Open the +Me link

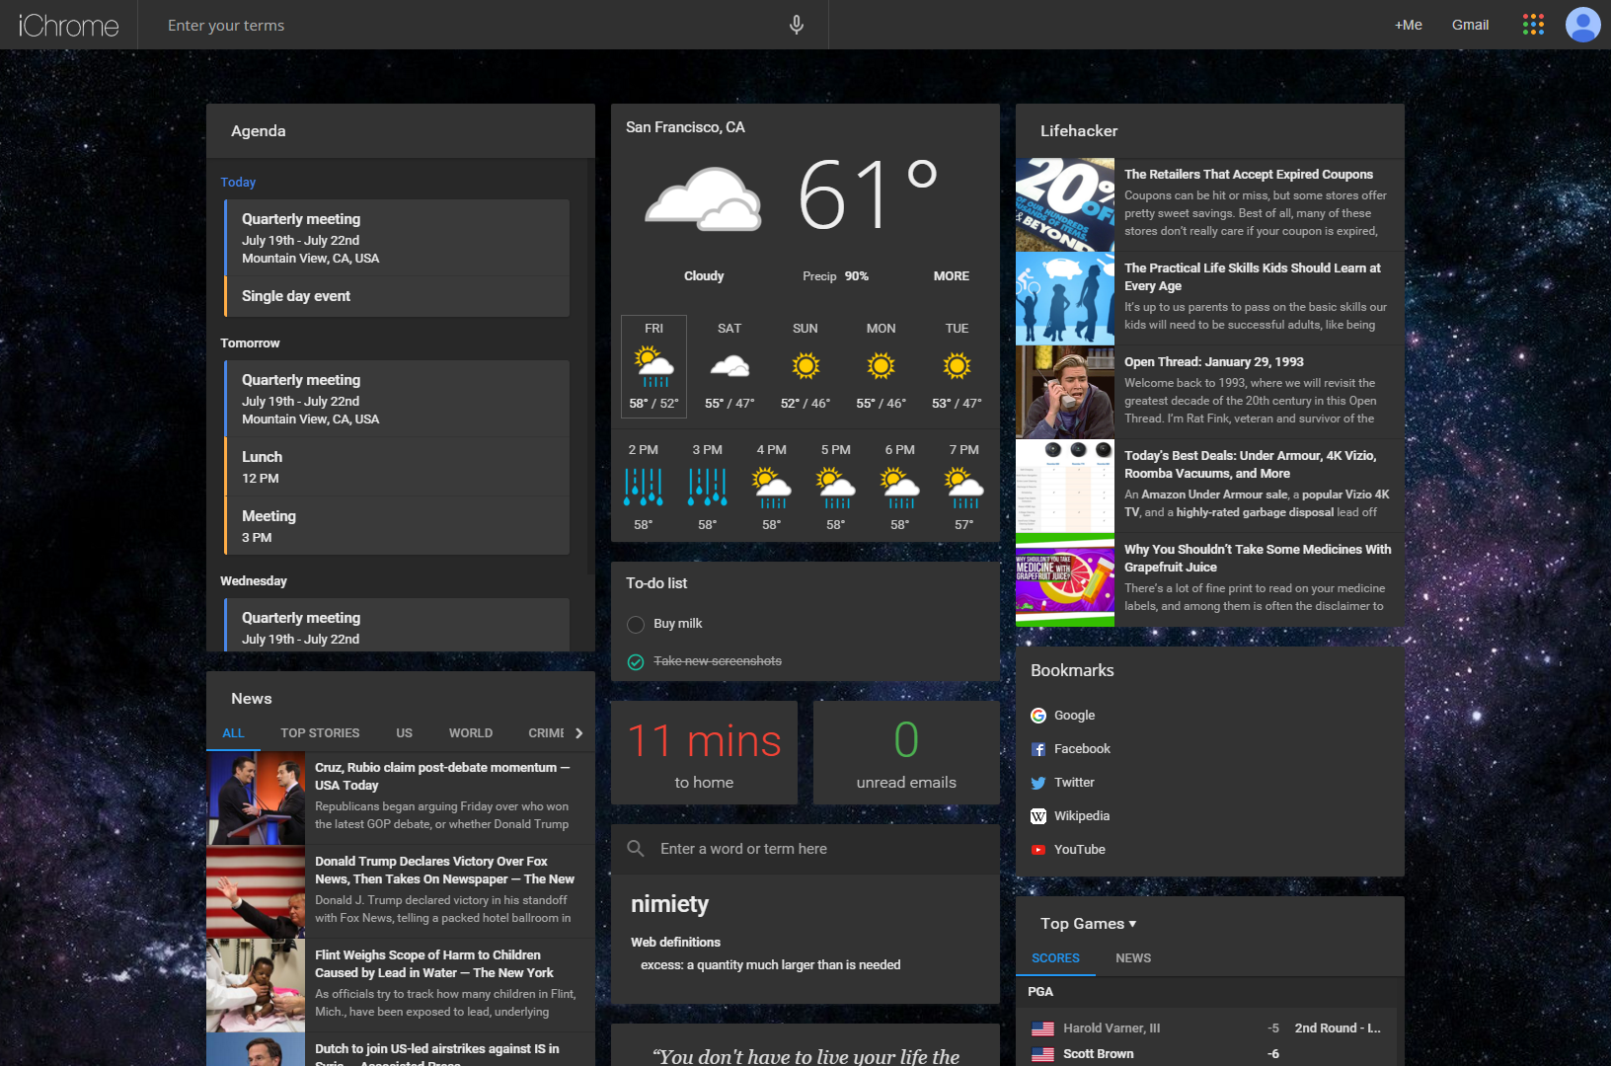click(x=1408, y=25)
